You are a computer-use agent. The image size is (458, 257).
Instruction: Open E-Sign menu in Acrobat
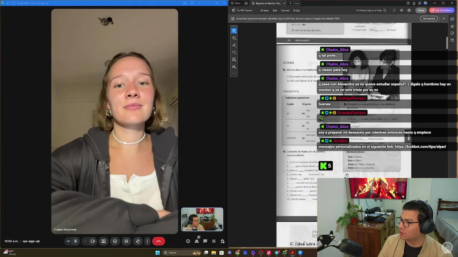click(x=297, y=10)
